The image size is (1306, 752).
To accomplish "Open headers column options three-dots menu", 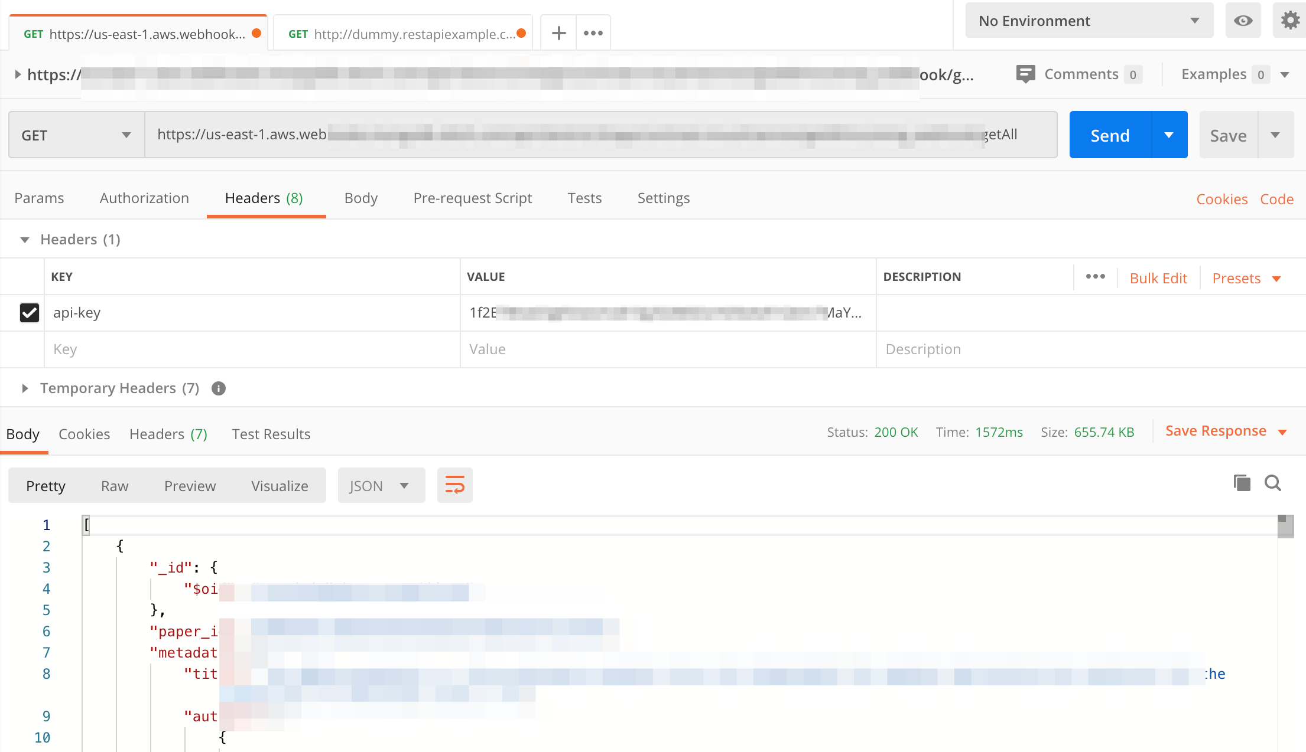I will point(1095,277).
